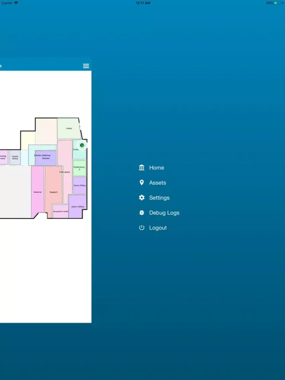This screenshot has width=285, height=380.
Task: Select the Lobby room on floor plan
Action: tap(69, 128)
